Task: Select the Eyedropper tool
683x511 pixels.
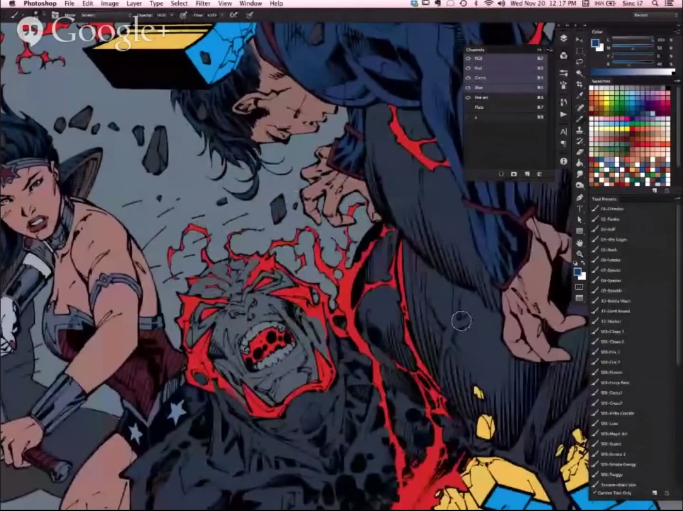Action: click(579, 96)
